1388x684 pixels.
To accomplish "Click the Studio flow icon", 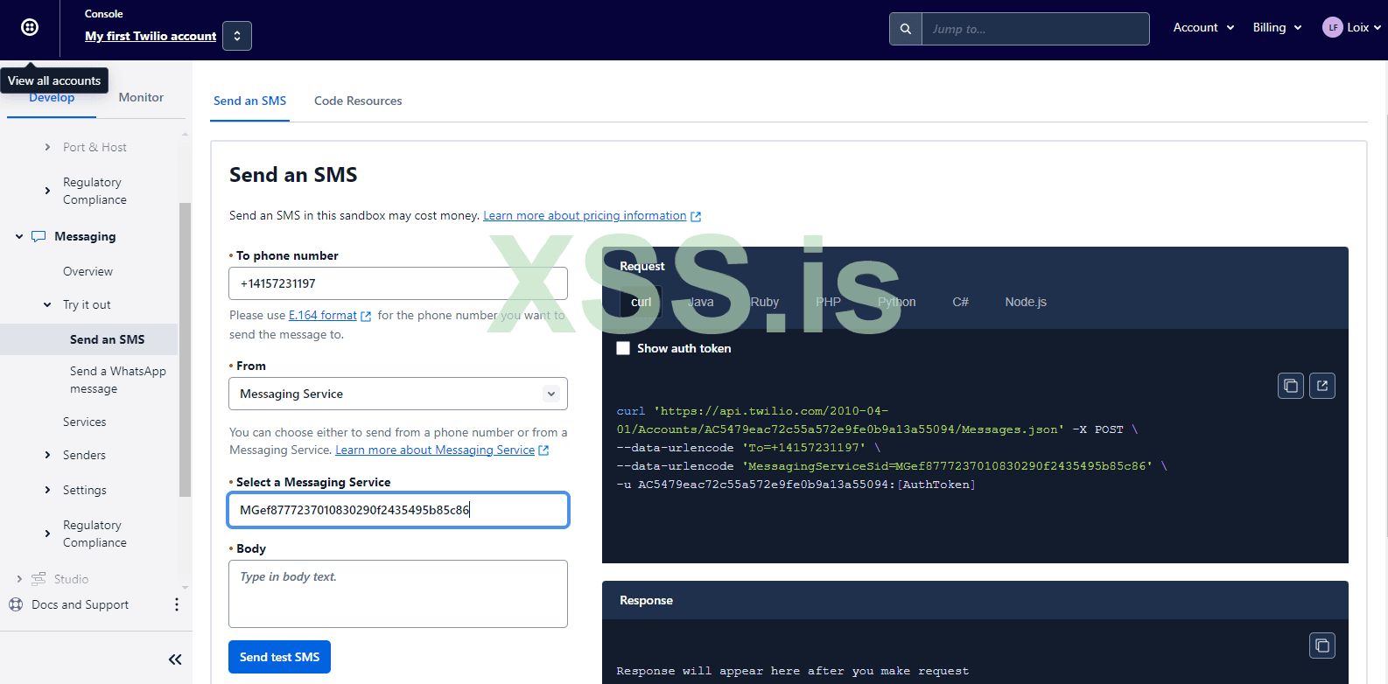I will tap(39, 579).
